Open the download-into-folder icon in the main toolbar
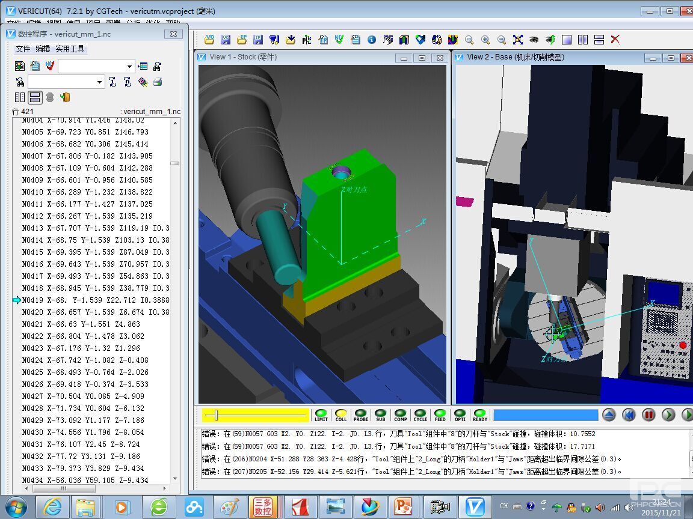This screenshot has width=693, height=519. point(291,40)
